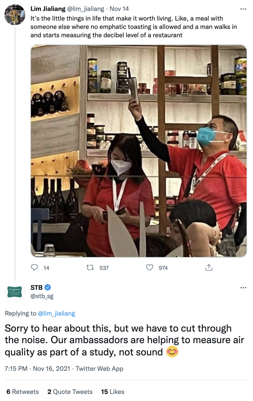Like the tweet with 974 hearts
The image size is (253, 401).
150,267
